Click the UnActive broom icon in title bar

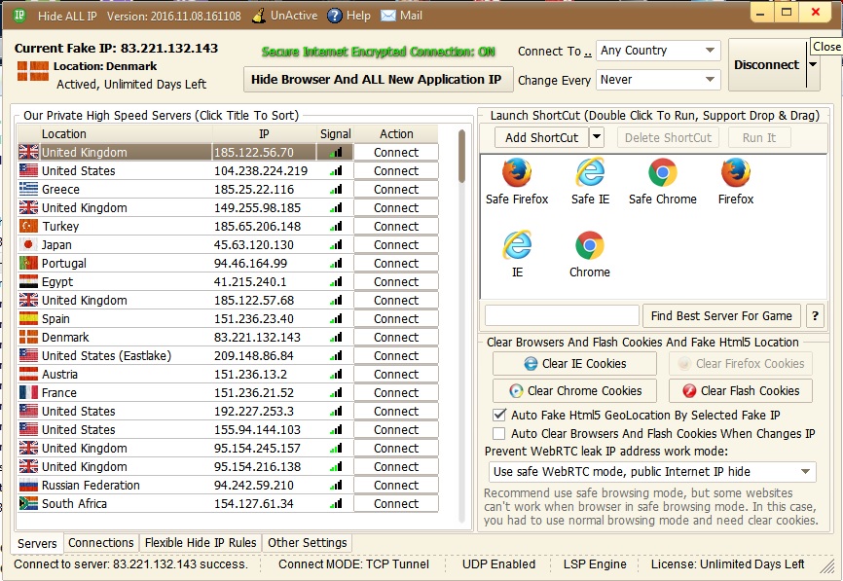coord(259,16)
